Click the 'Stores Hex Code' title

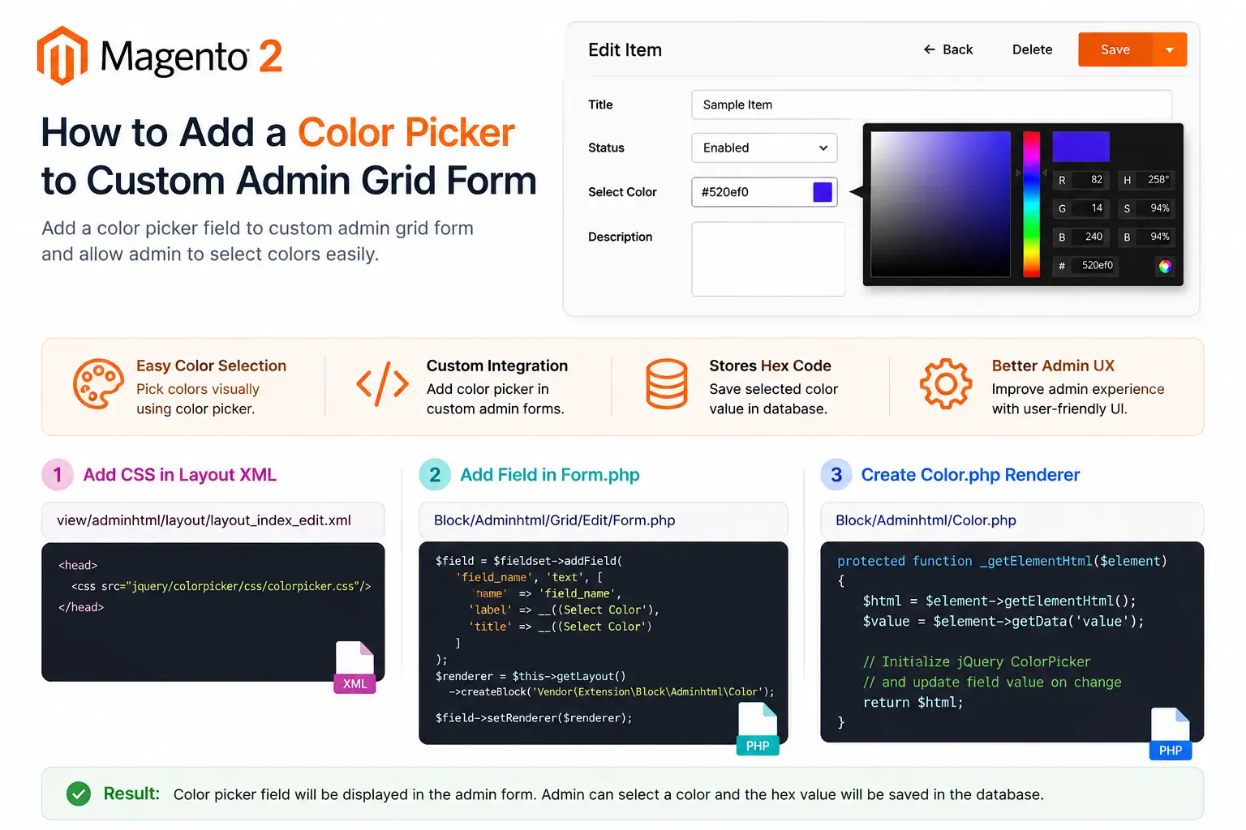(x=770, y=366)
